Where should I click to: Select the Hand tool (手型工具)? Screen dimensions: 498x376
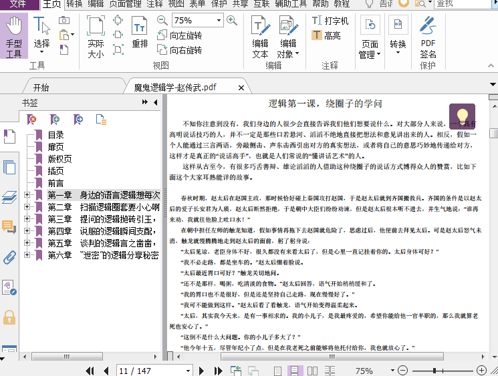tap(14, 37)
